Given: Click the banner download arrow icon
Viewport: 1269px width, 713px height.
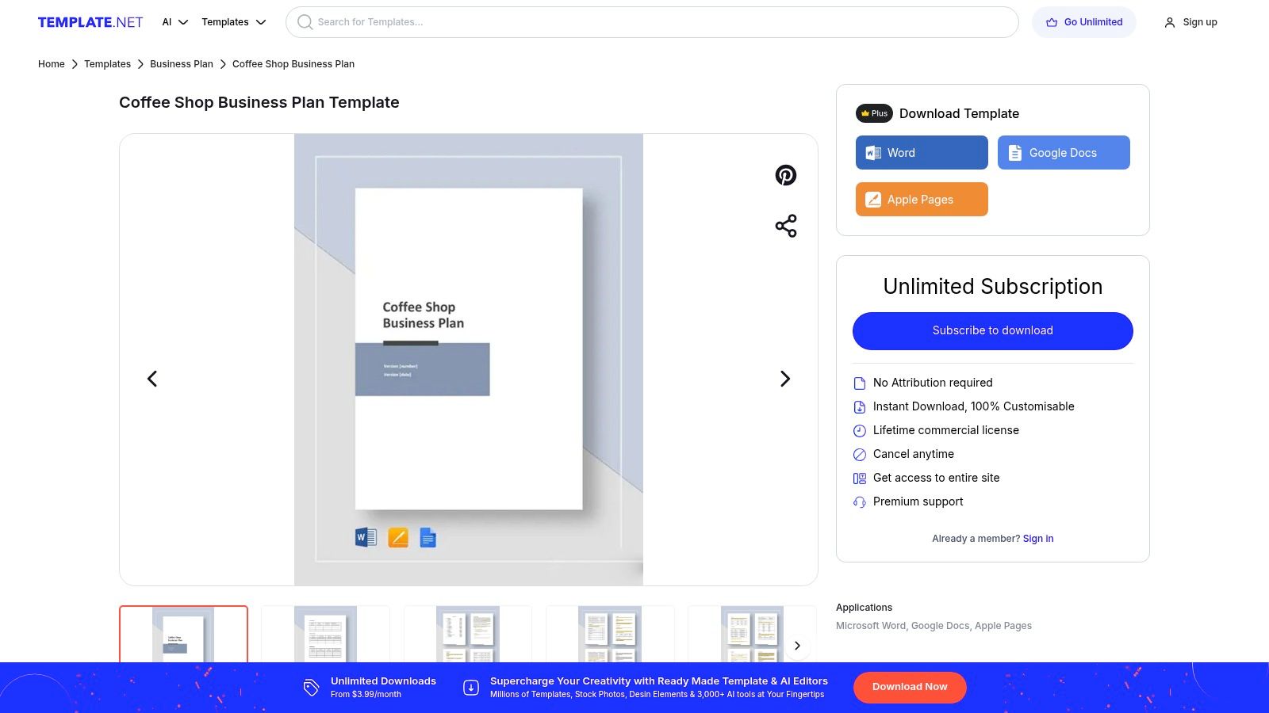Looking at the screenshot, I should [471, 688].
